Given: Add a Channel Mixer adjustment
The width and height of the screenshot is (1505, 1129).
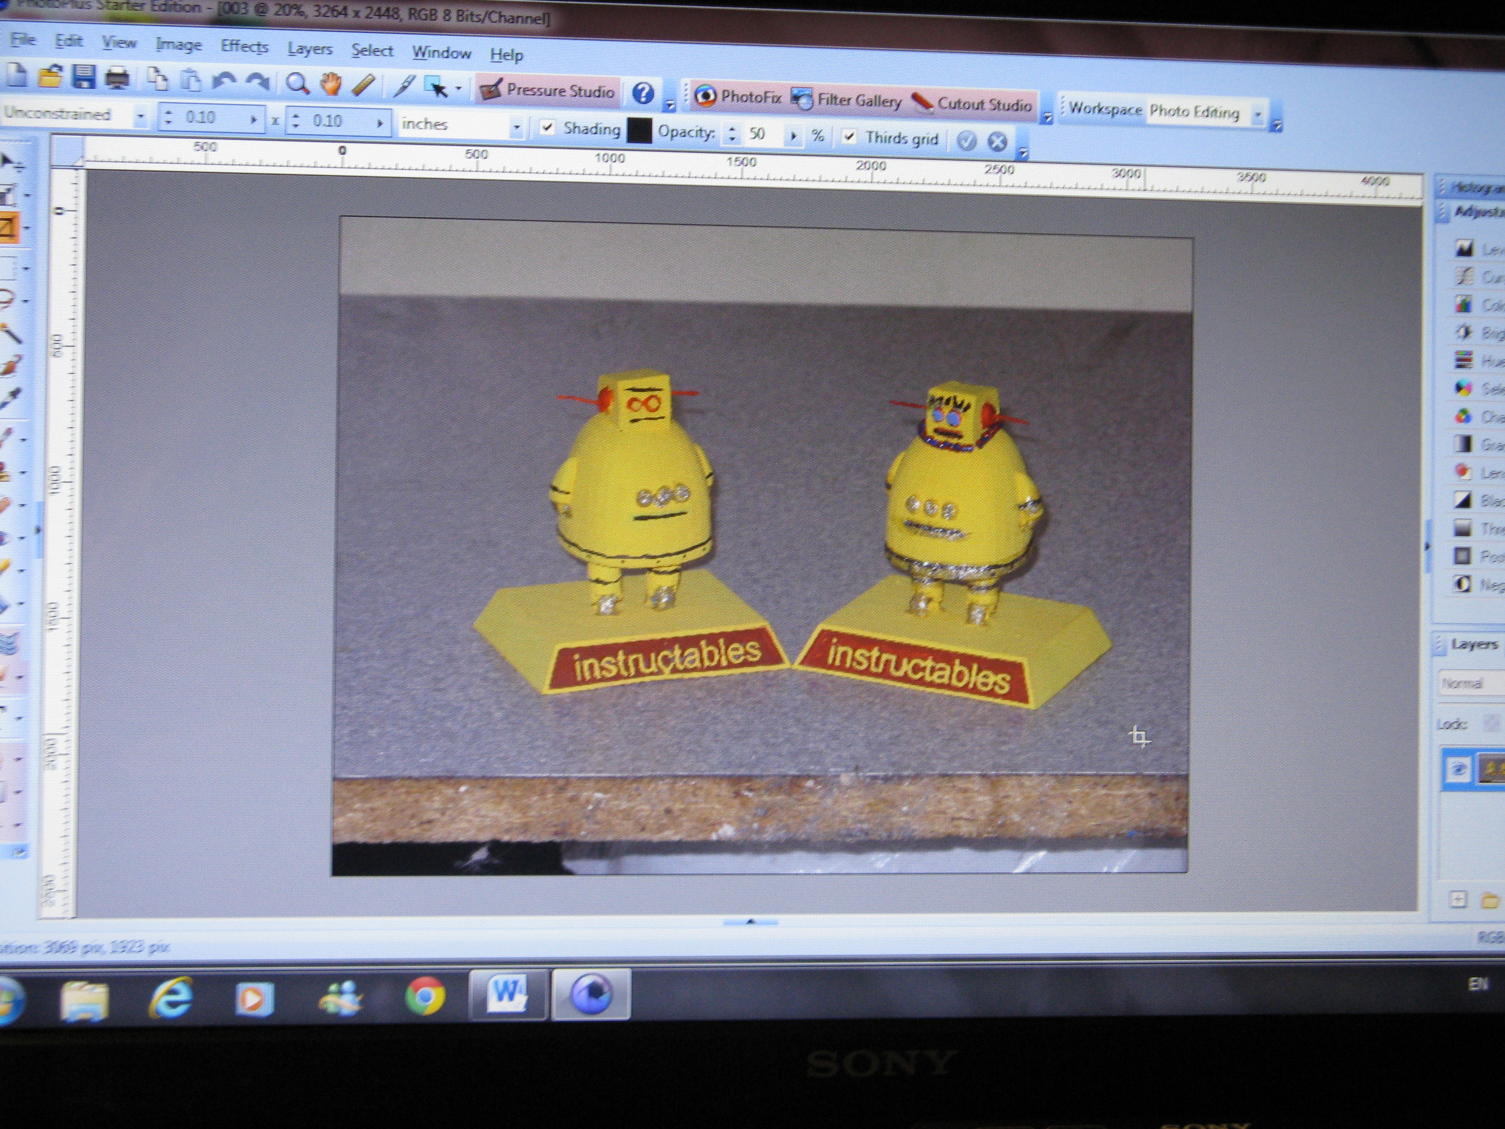Looking at the screenshot, I should [1464, 416].
